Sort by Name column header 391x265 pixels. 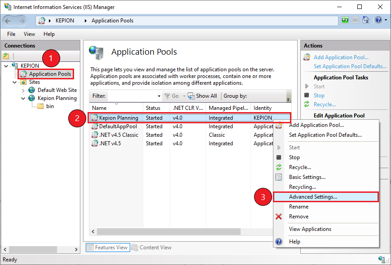coord(116,108)
